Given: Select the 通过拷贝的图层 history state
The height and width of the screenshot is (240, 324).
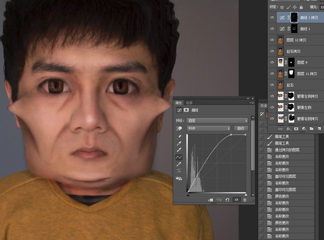Looking at the screenshot, I should pyautogui.click(x=287, y=150).
